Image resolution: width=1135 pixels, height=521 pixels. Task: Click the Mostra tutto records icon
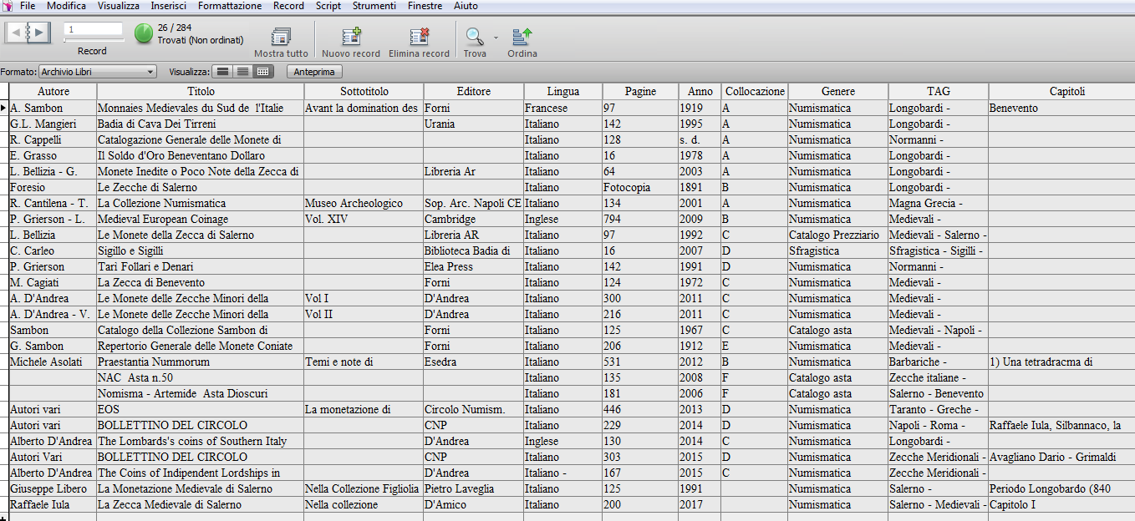(x=281, y=36)
